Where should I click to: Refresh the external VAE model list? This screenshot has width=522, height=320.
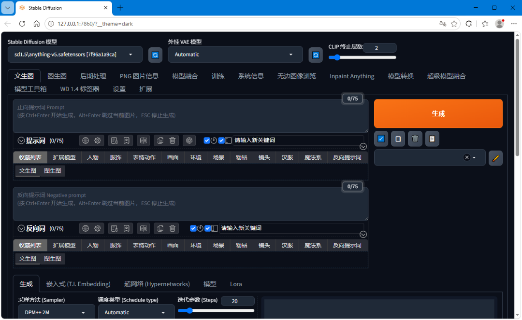[x=316, y=55]
